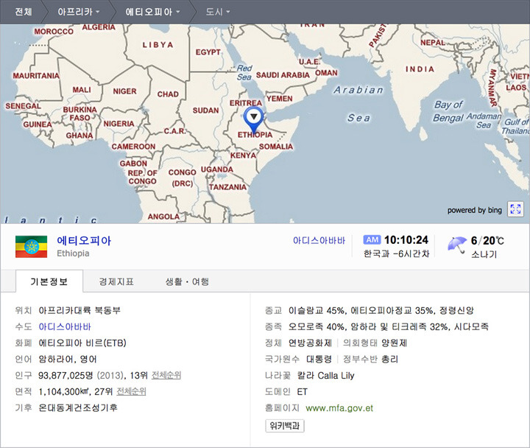Open the 아프리카 continent dropdown

pos(77,12)
